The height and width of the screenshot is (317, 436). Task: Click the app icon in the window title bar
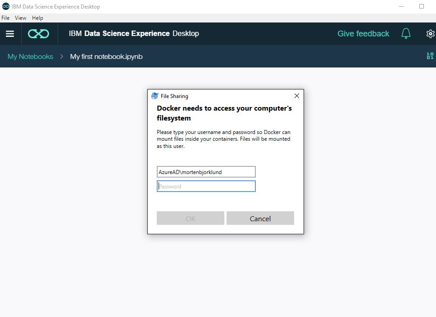click(5, 6)
